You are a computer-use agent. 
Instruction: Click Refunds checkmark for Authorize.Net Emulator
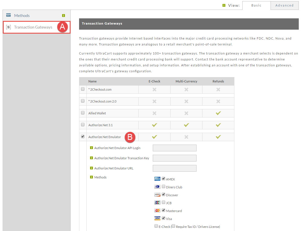(x=218, y=137)
